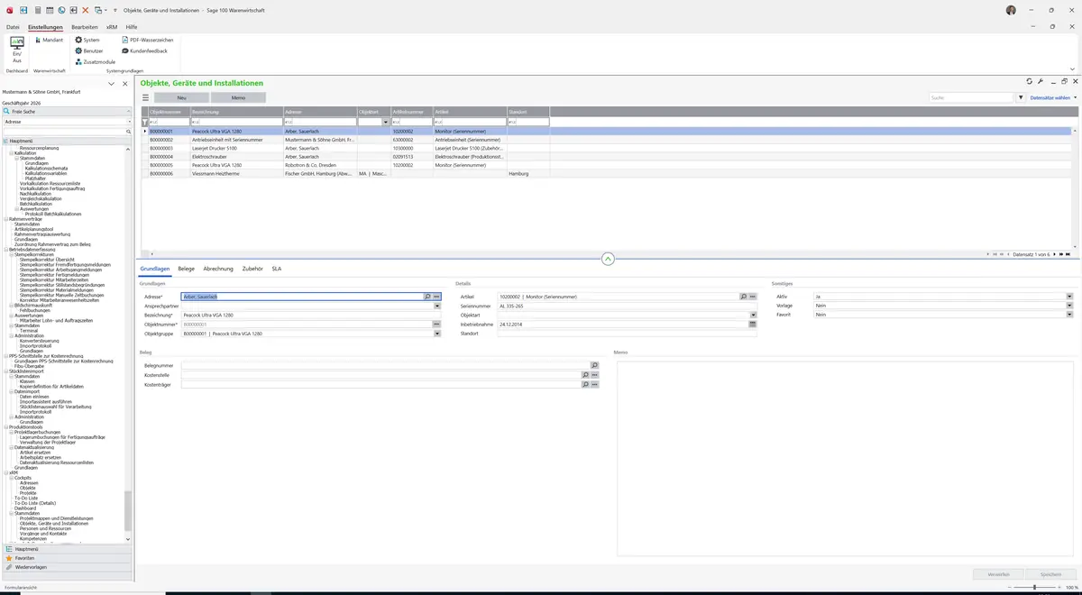Open the calendar picker for Inbetriebnahme
Screen dimensions: 1082x595
752,324
